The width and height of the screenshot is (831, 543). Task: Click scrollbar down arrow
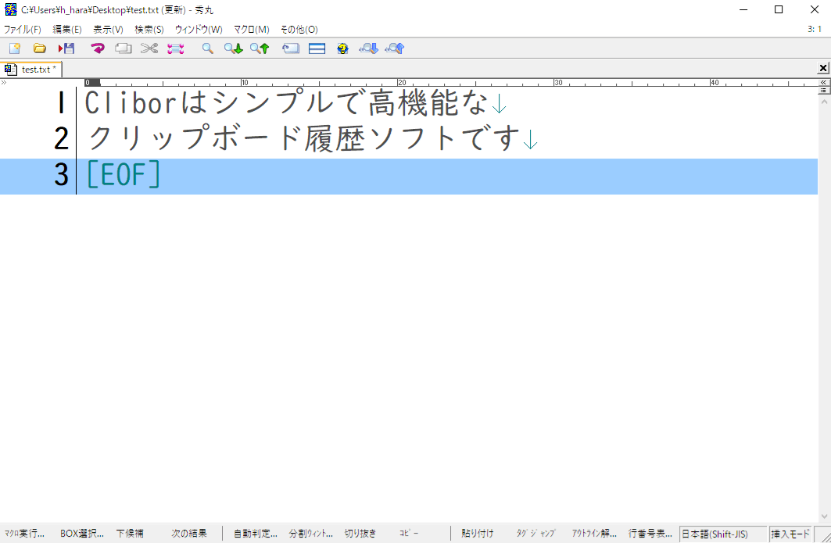[x=824, y=516]
